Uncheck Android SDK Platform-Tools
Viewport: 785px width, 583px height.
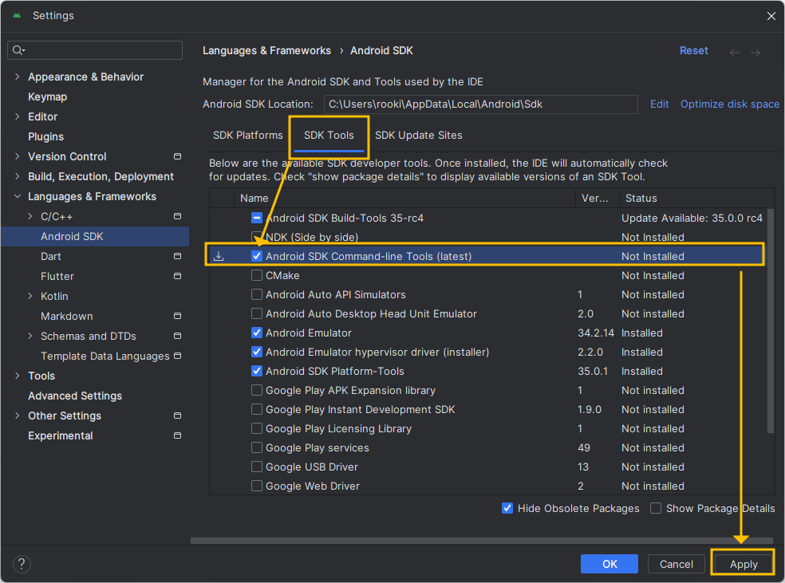point(257,371)
